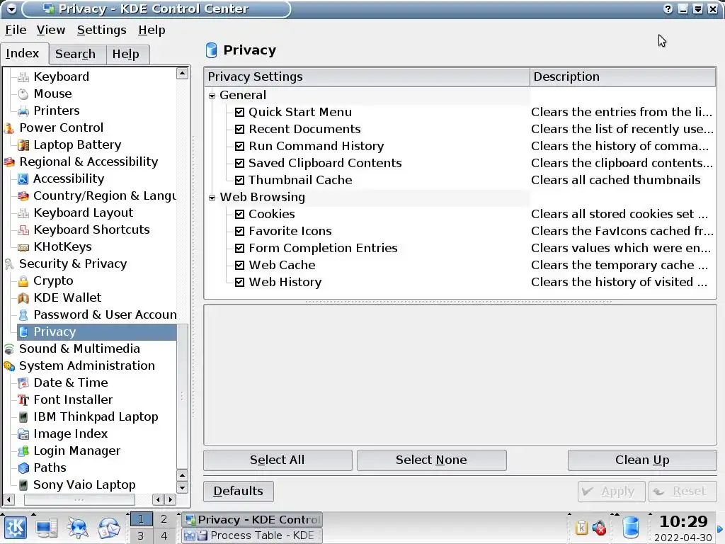Open the View menu

(x=51, y=30)
